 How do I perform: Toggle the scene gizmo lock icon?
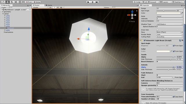click(137, 11)
